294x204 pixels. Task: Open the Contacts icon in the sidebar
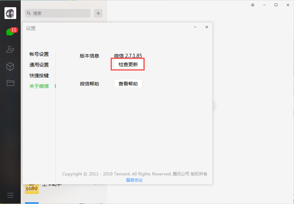point(10,49)
